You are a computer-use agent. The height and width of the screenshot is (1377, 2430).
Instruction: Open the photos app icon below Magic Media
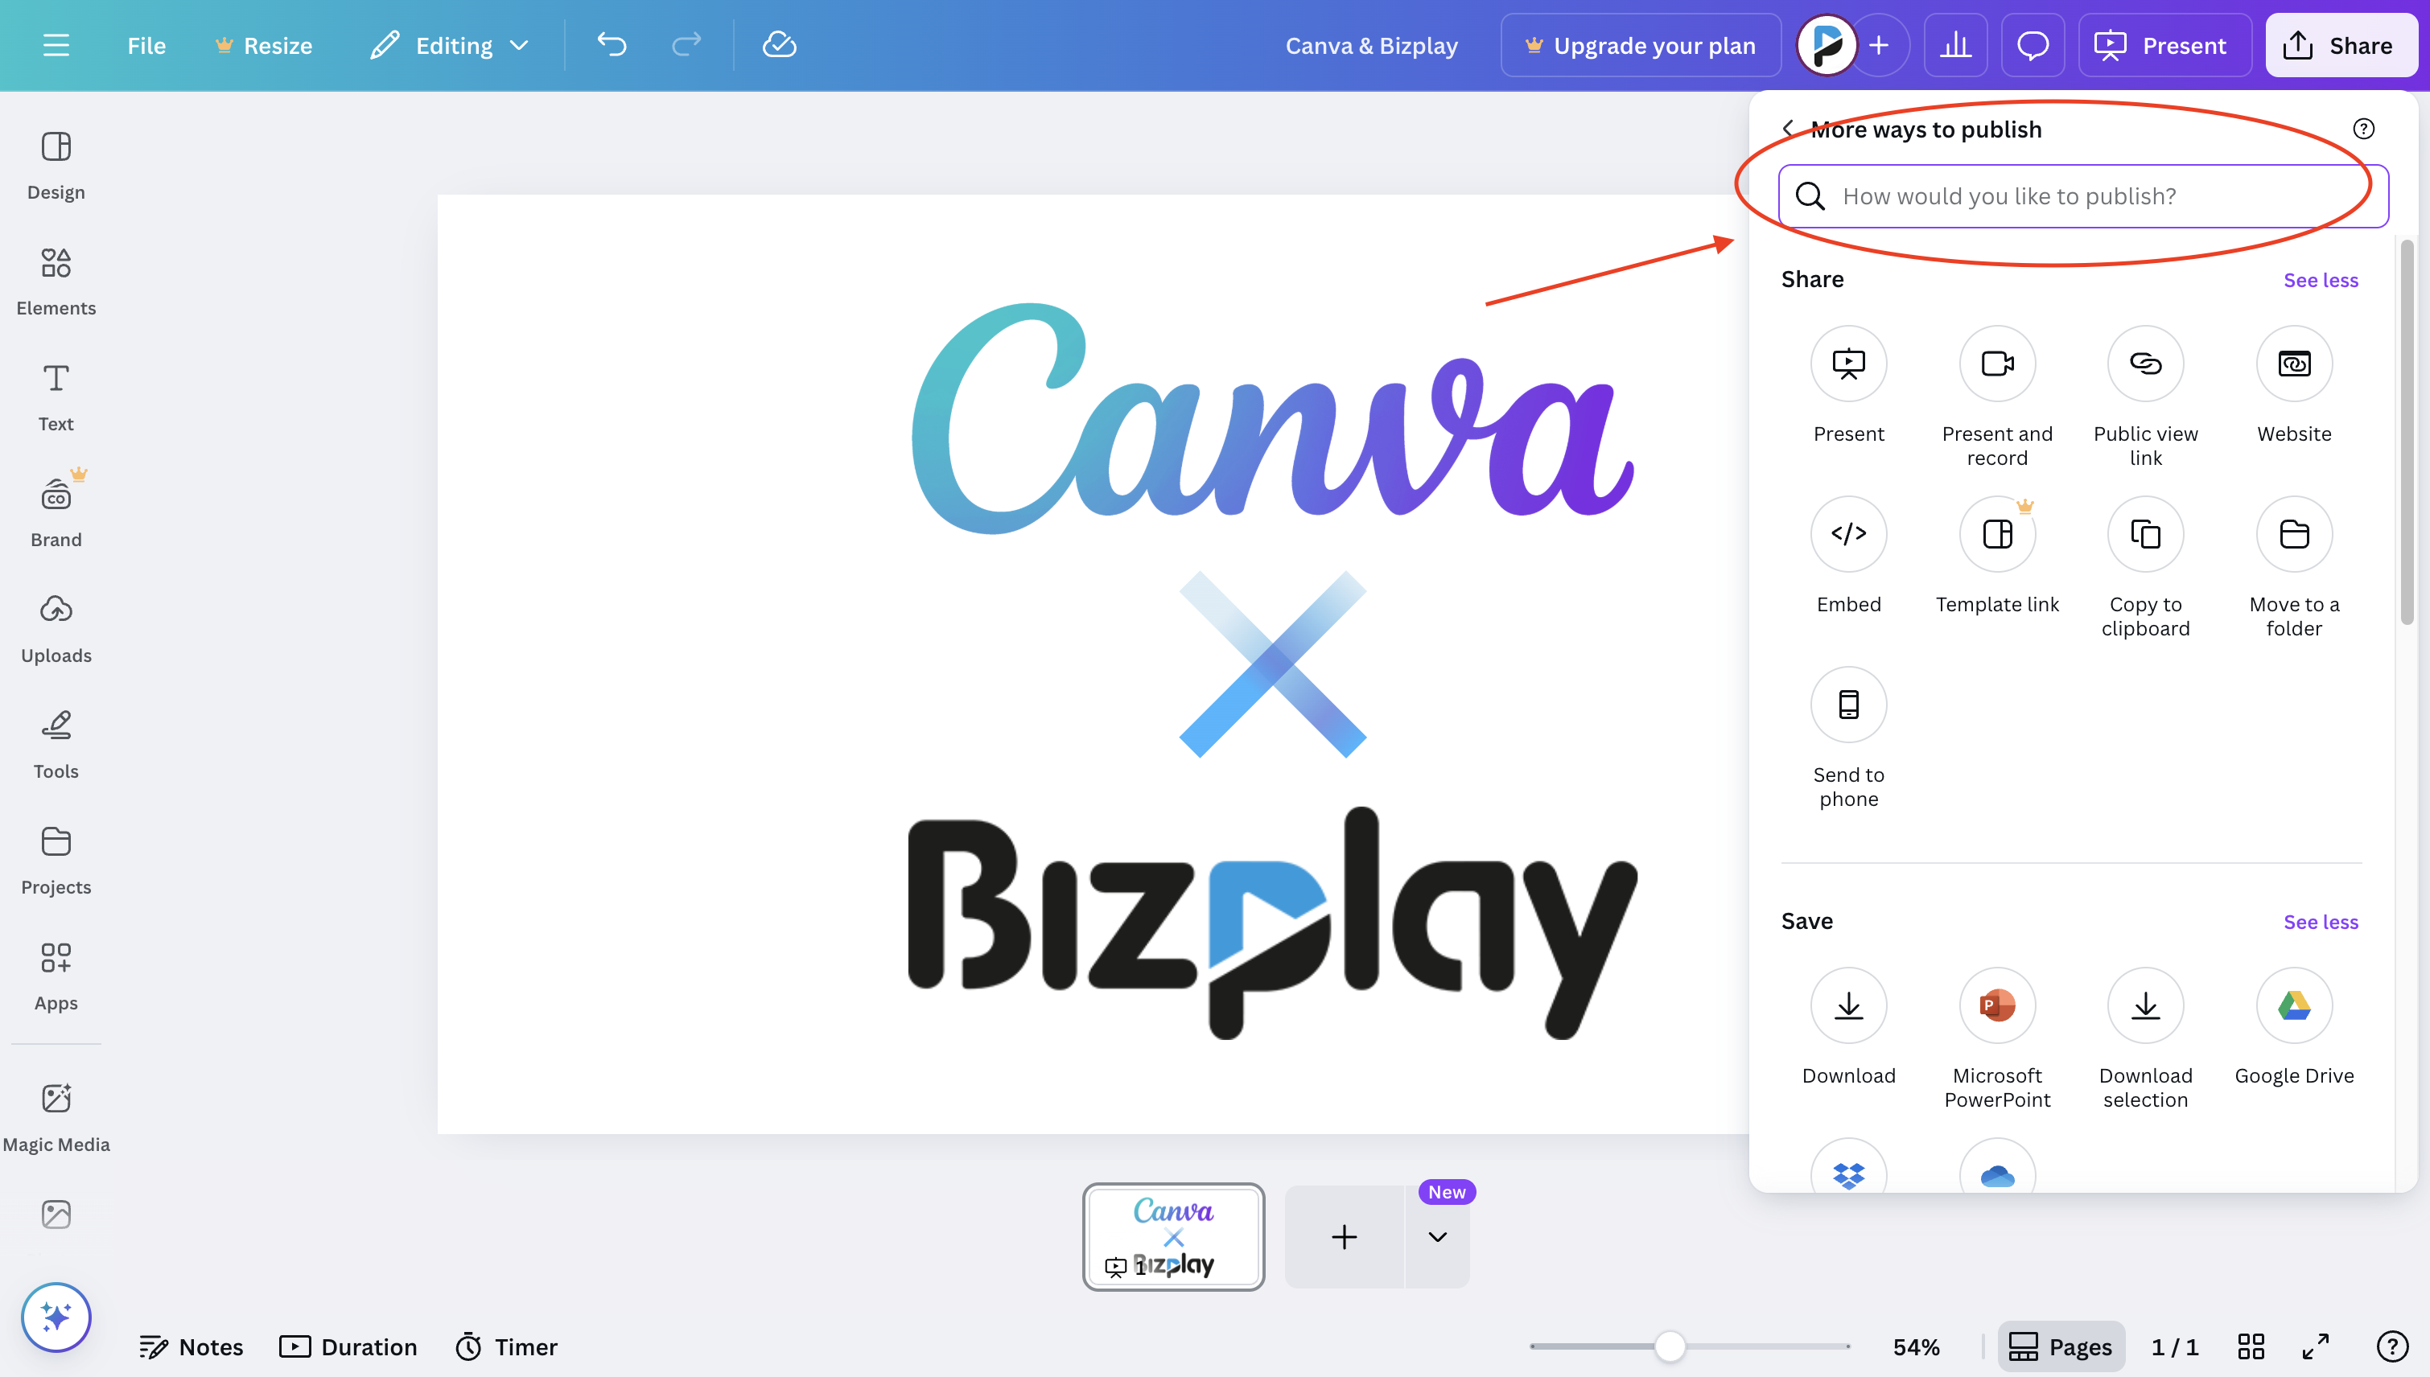click(x=56, y=1215)
